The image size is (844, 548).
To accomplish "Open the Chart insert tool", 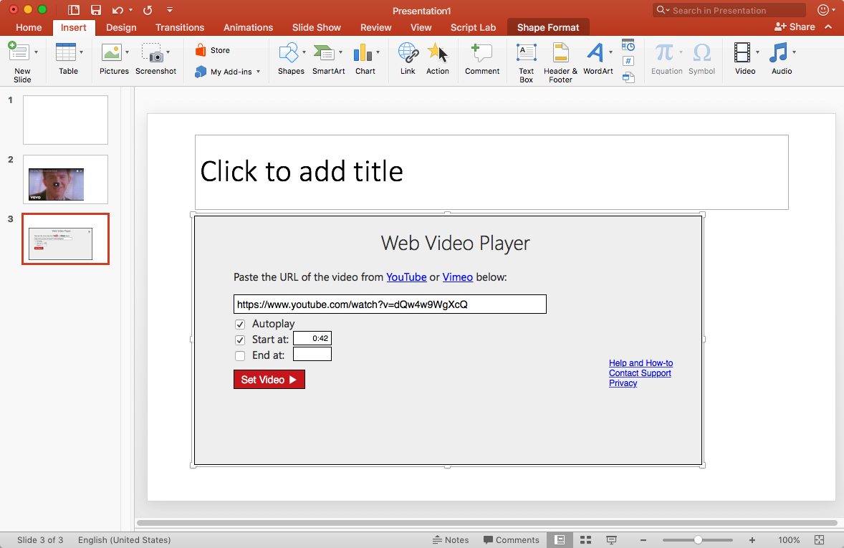I will point(364,53).
